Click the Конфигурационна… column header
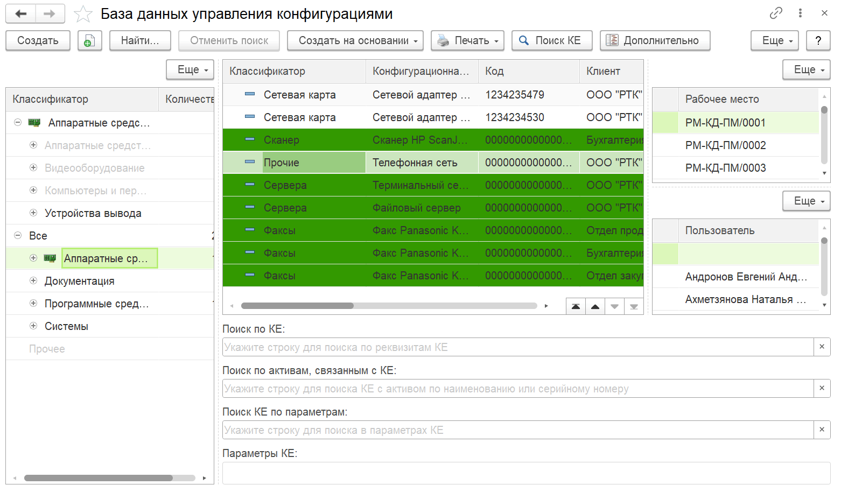 (422, 71)
